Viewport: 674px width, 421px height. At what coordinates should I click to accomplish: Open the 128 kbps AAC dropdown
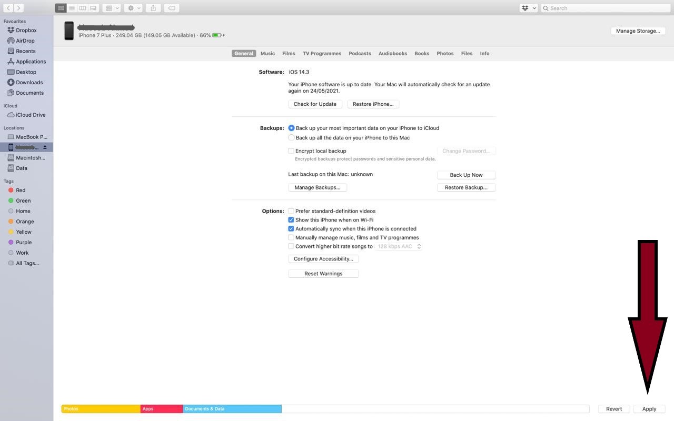click(x=398, y=246)
